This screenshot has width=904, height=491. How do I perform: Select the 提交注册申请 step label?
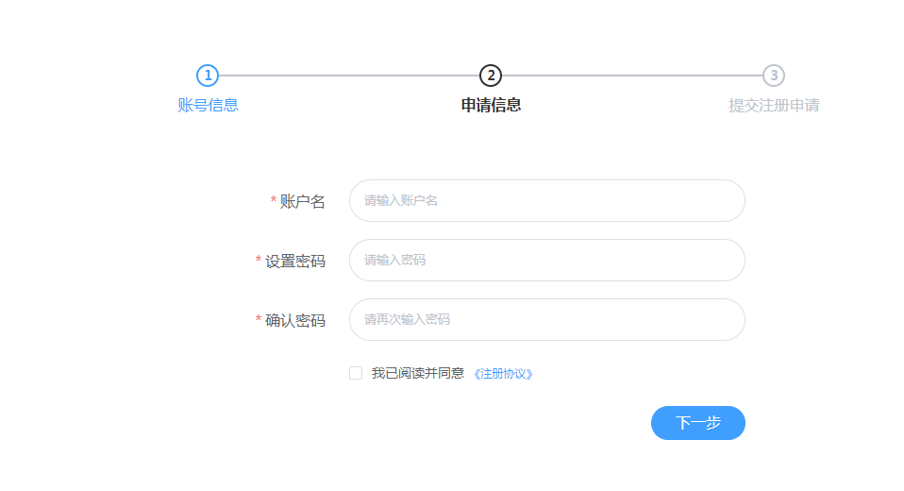click(x=774, y=106)
